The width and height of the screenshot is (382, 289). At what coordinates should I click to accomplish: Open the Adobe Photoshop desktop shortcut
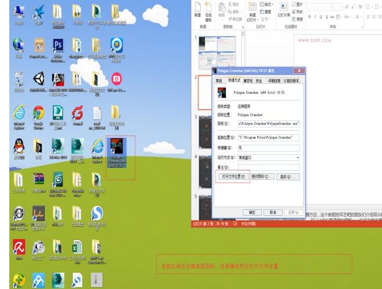point(57,50)
